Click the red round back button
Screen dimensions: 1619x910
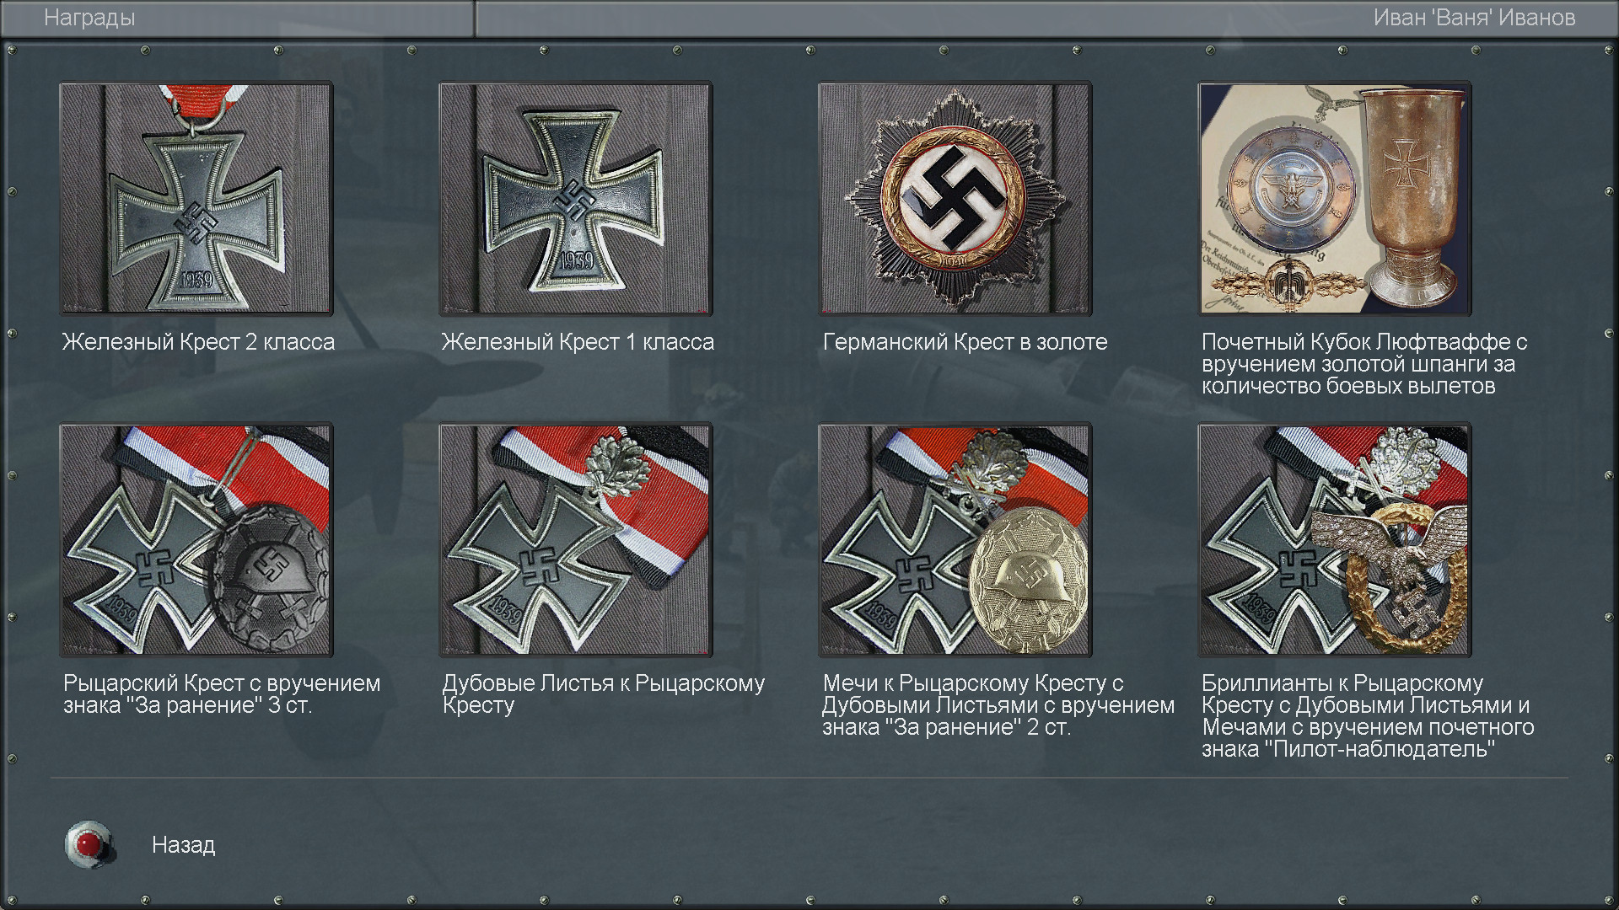pos(89,844)
